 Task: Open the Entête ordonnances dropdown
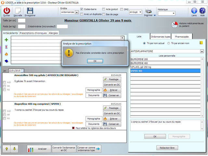click(77, 12)
